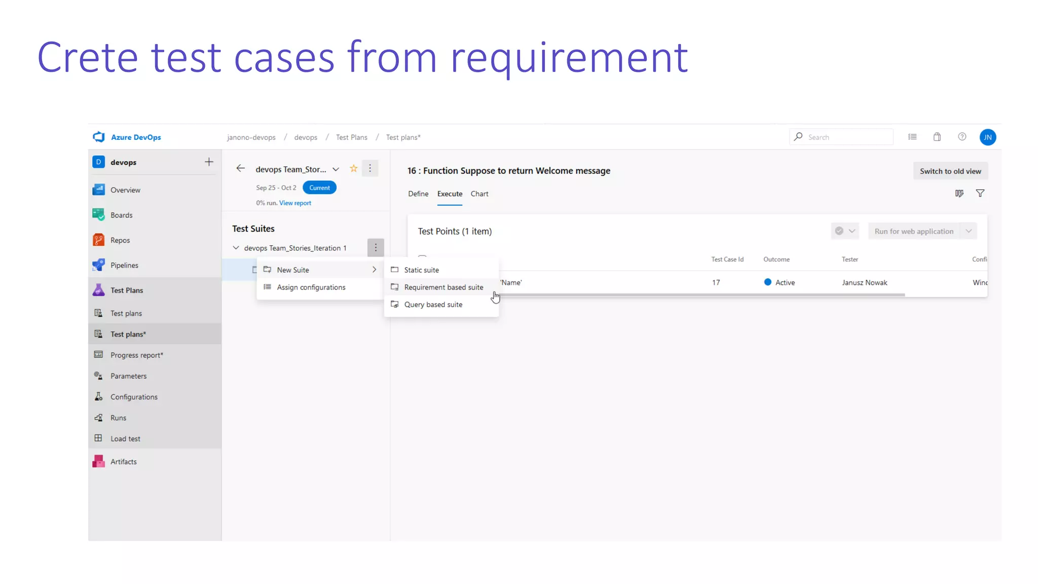Expand the test plan name dropdown chevron
Viewport: 1038px width, 584px height.
click(x=336, y=169)
